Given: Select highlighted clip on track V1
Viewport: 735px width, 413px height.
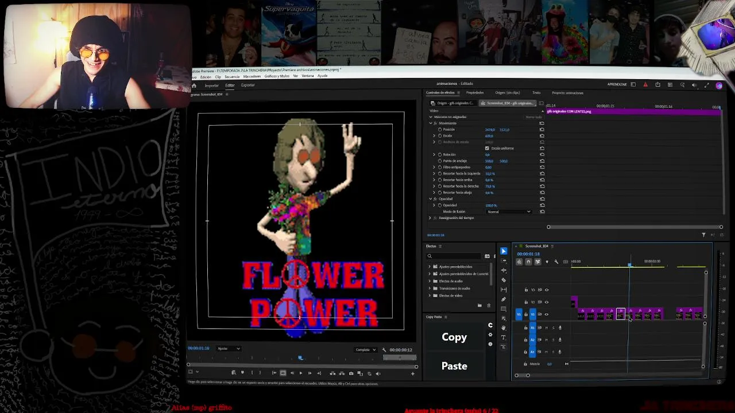Looking at the screenshot, I should point(620,314).
